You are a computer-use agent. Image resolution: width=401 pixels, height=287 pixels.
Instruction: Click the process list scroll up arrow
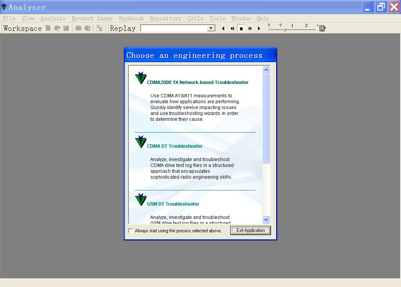click(x=266, y=70)
